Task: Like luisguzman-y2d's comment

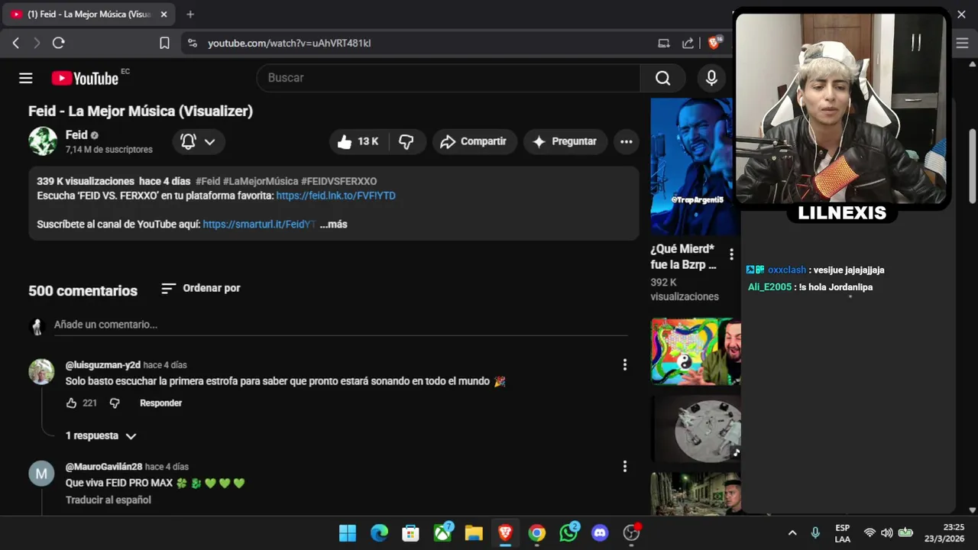Action: [72, 403]
